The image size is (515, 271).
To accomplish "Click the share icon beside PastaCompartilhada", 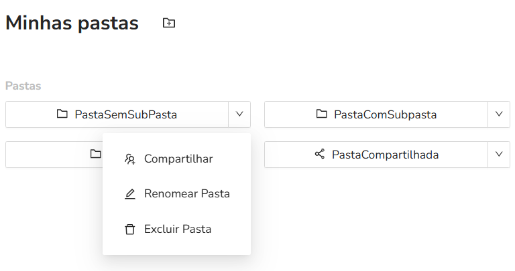I will coord(319,155).
